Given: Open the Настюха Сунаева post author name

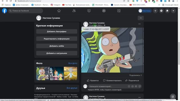Looking at the screenshot, I should [x=97, y=23].
